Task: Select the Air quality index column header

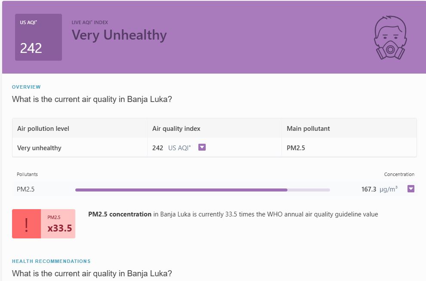Action: coord(176,129)
